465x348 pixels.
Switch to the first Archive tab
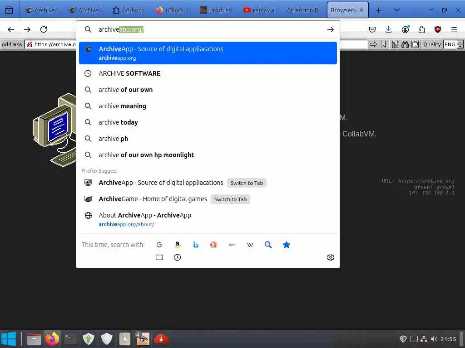[x=41, y=10]
